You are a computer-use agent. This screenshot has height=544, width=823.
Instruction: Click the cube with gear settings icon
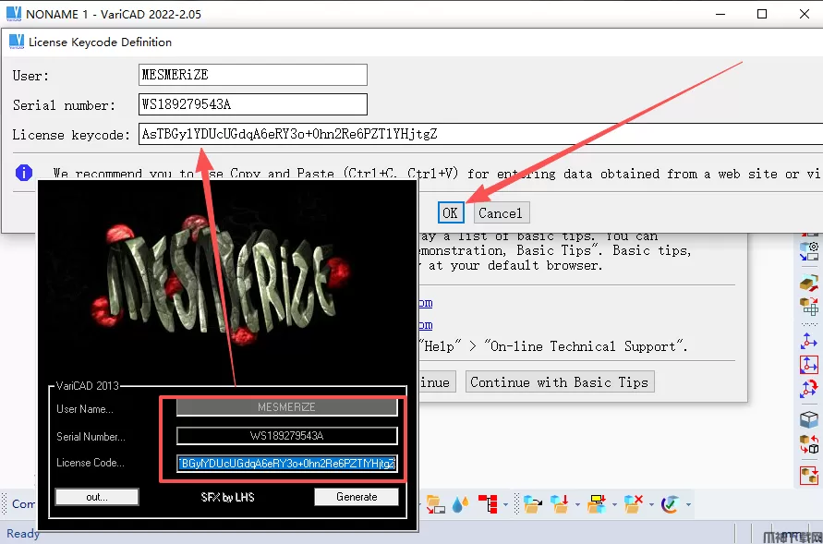point(809,251)
